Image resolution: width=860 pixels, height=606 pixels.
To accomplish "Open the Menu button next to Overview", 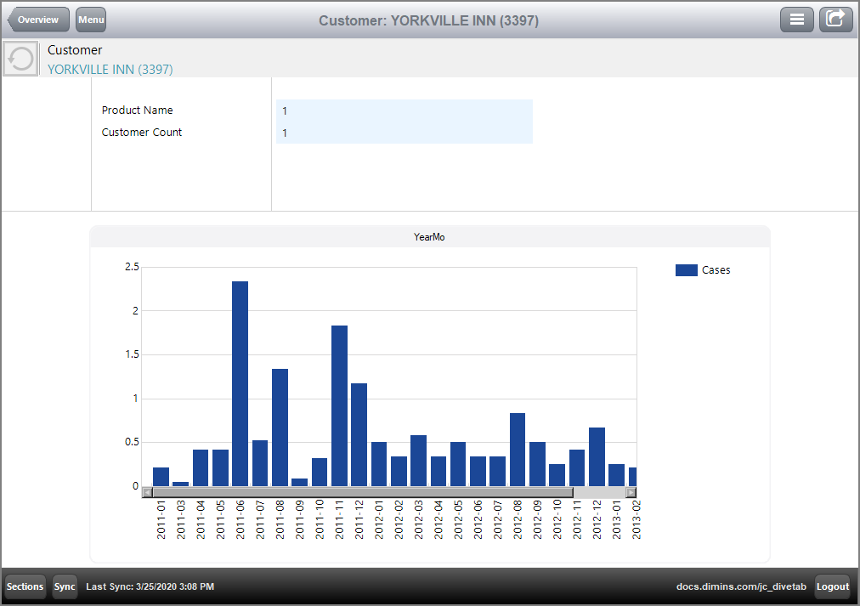I will [x=90, y=19].
